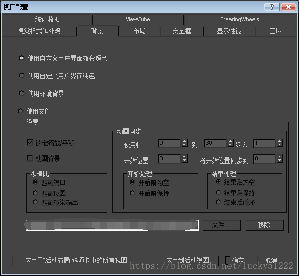Click the 步长 step value field
Viewport: 299px width, 276px height.
pos(264,143)
